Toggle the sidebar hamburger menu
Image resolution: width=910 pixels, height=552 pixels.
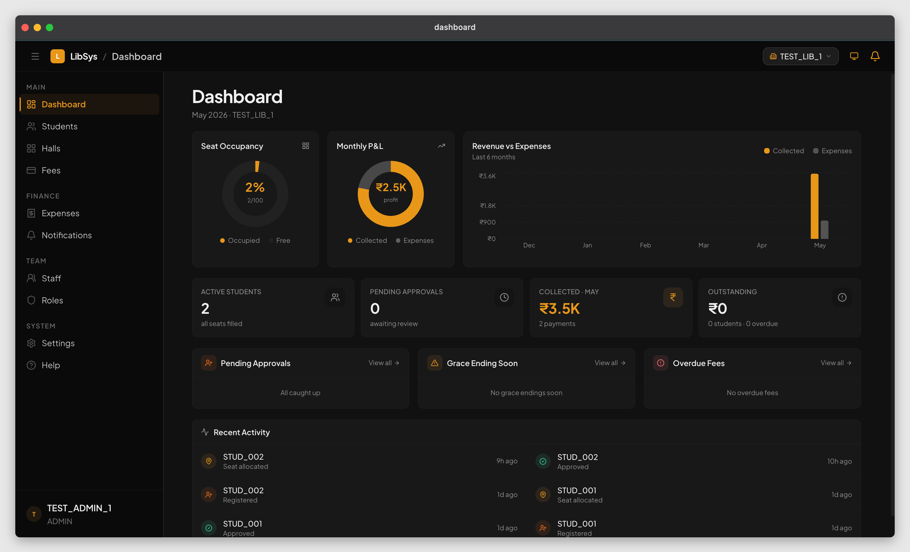(35, 56)
